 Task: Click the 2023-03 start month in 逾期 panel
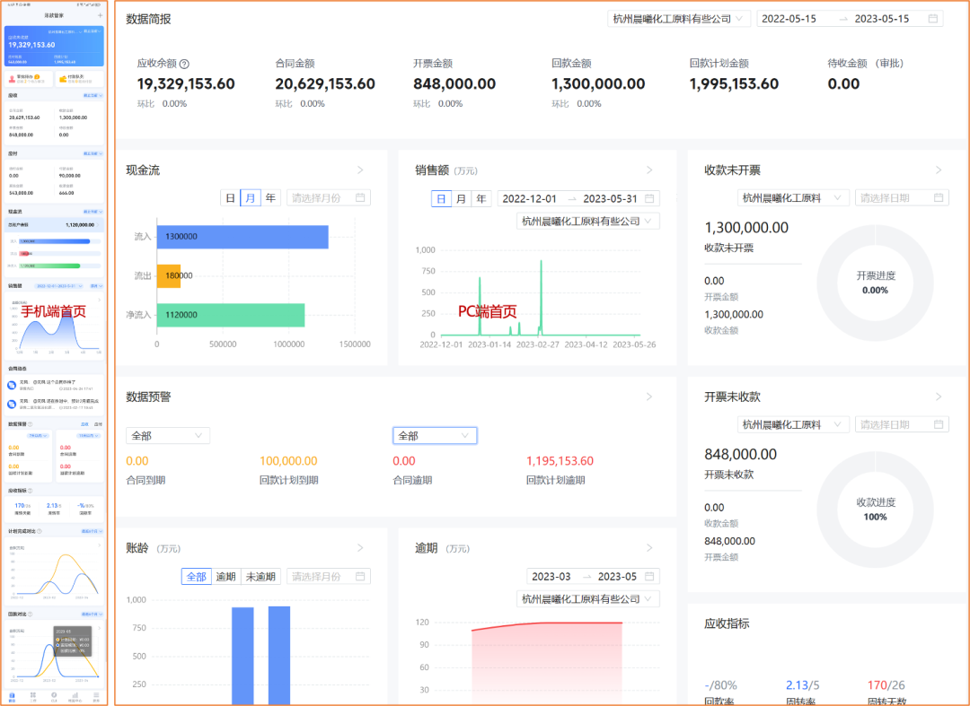551,576
